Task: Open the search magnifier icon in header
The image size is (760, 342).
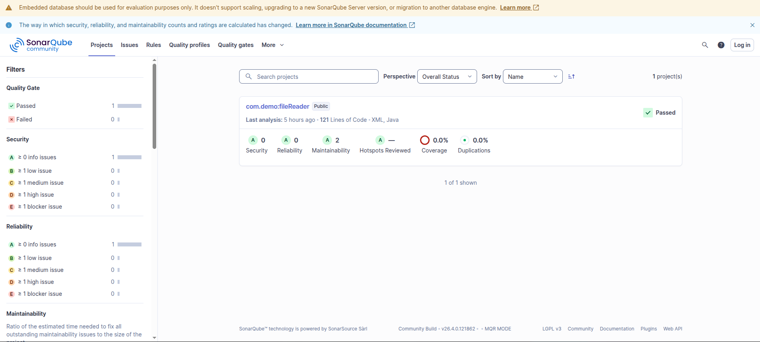Action: (705, 45)
